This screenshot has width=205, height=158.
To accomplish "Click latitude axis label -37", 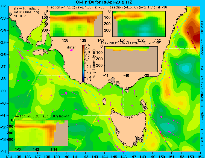I will tap(3, 67).
